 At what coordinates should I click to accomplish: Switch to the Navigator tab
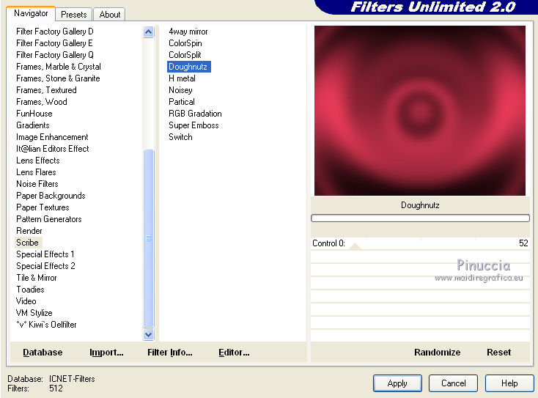pos(31,14)
